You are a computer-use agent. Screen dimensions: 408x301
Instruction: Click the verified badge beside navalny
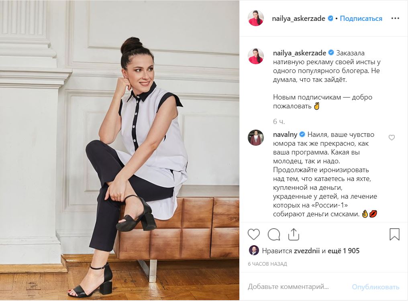click(x=302, y=134)
